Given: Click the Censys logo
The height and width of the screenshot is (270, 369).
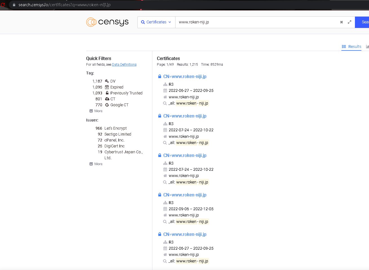Looking at the screenshot, I should [107, 22].
